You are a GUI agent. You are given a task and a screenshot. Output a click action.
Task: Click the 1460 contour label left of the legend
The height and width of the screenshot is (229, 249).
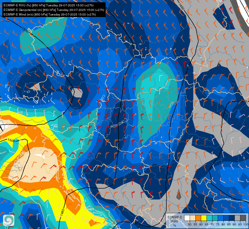(x=134, y=223)
